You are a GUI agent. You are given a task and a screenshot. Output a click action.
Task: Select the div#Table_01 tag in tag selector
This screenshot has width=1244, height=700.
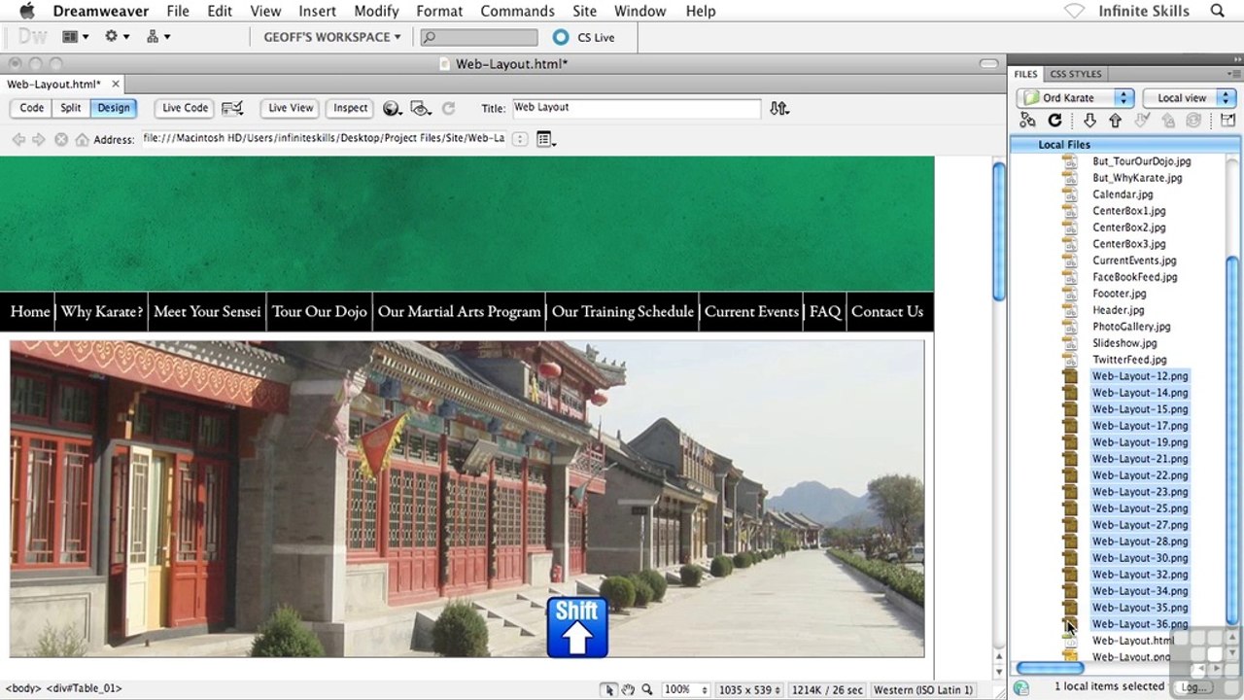tap(83, 688)
